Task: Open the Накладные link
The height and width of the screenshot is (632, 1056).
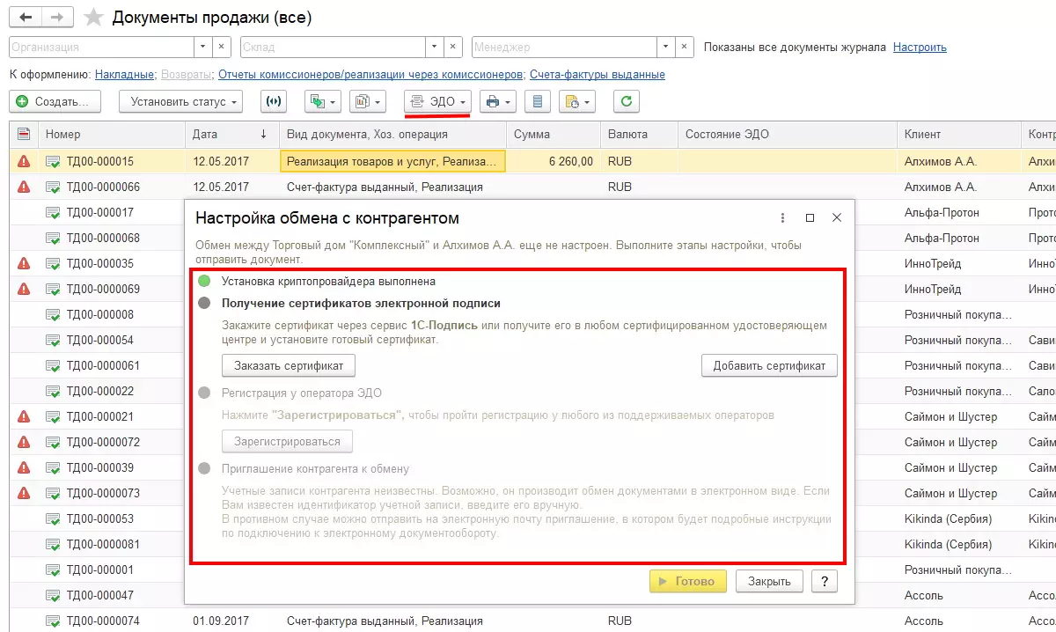Action: coord(124,75)
